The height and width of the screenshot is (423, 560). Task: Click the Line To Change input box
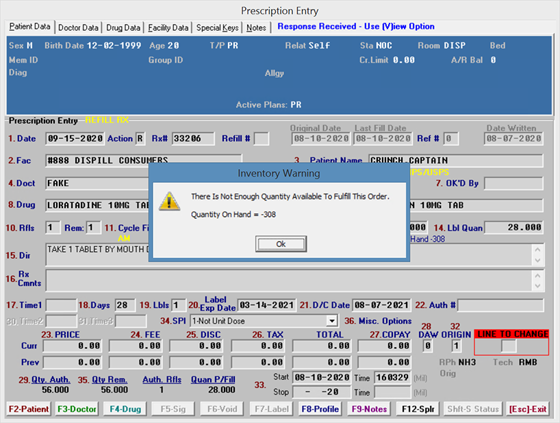tap(508, 346)
